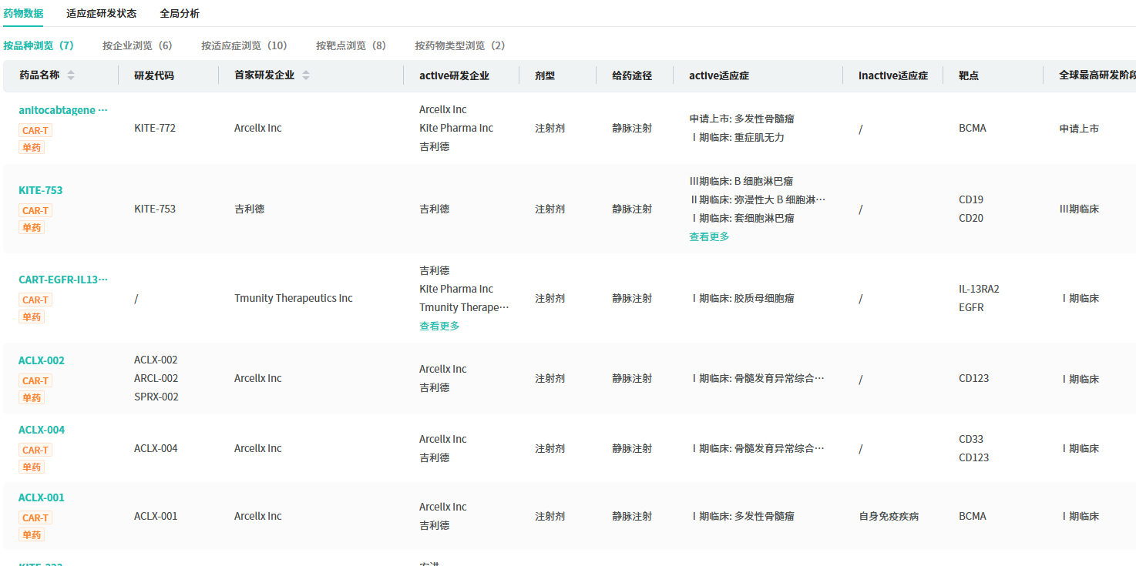Click the 研发代码 column header
The height and width of the screenshot is (566, 1136).
pyautogui.click(x=154, y=75)
